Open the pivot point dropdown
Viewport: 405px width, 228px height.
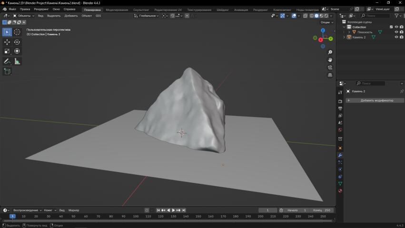165,16
